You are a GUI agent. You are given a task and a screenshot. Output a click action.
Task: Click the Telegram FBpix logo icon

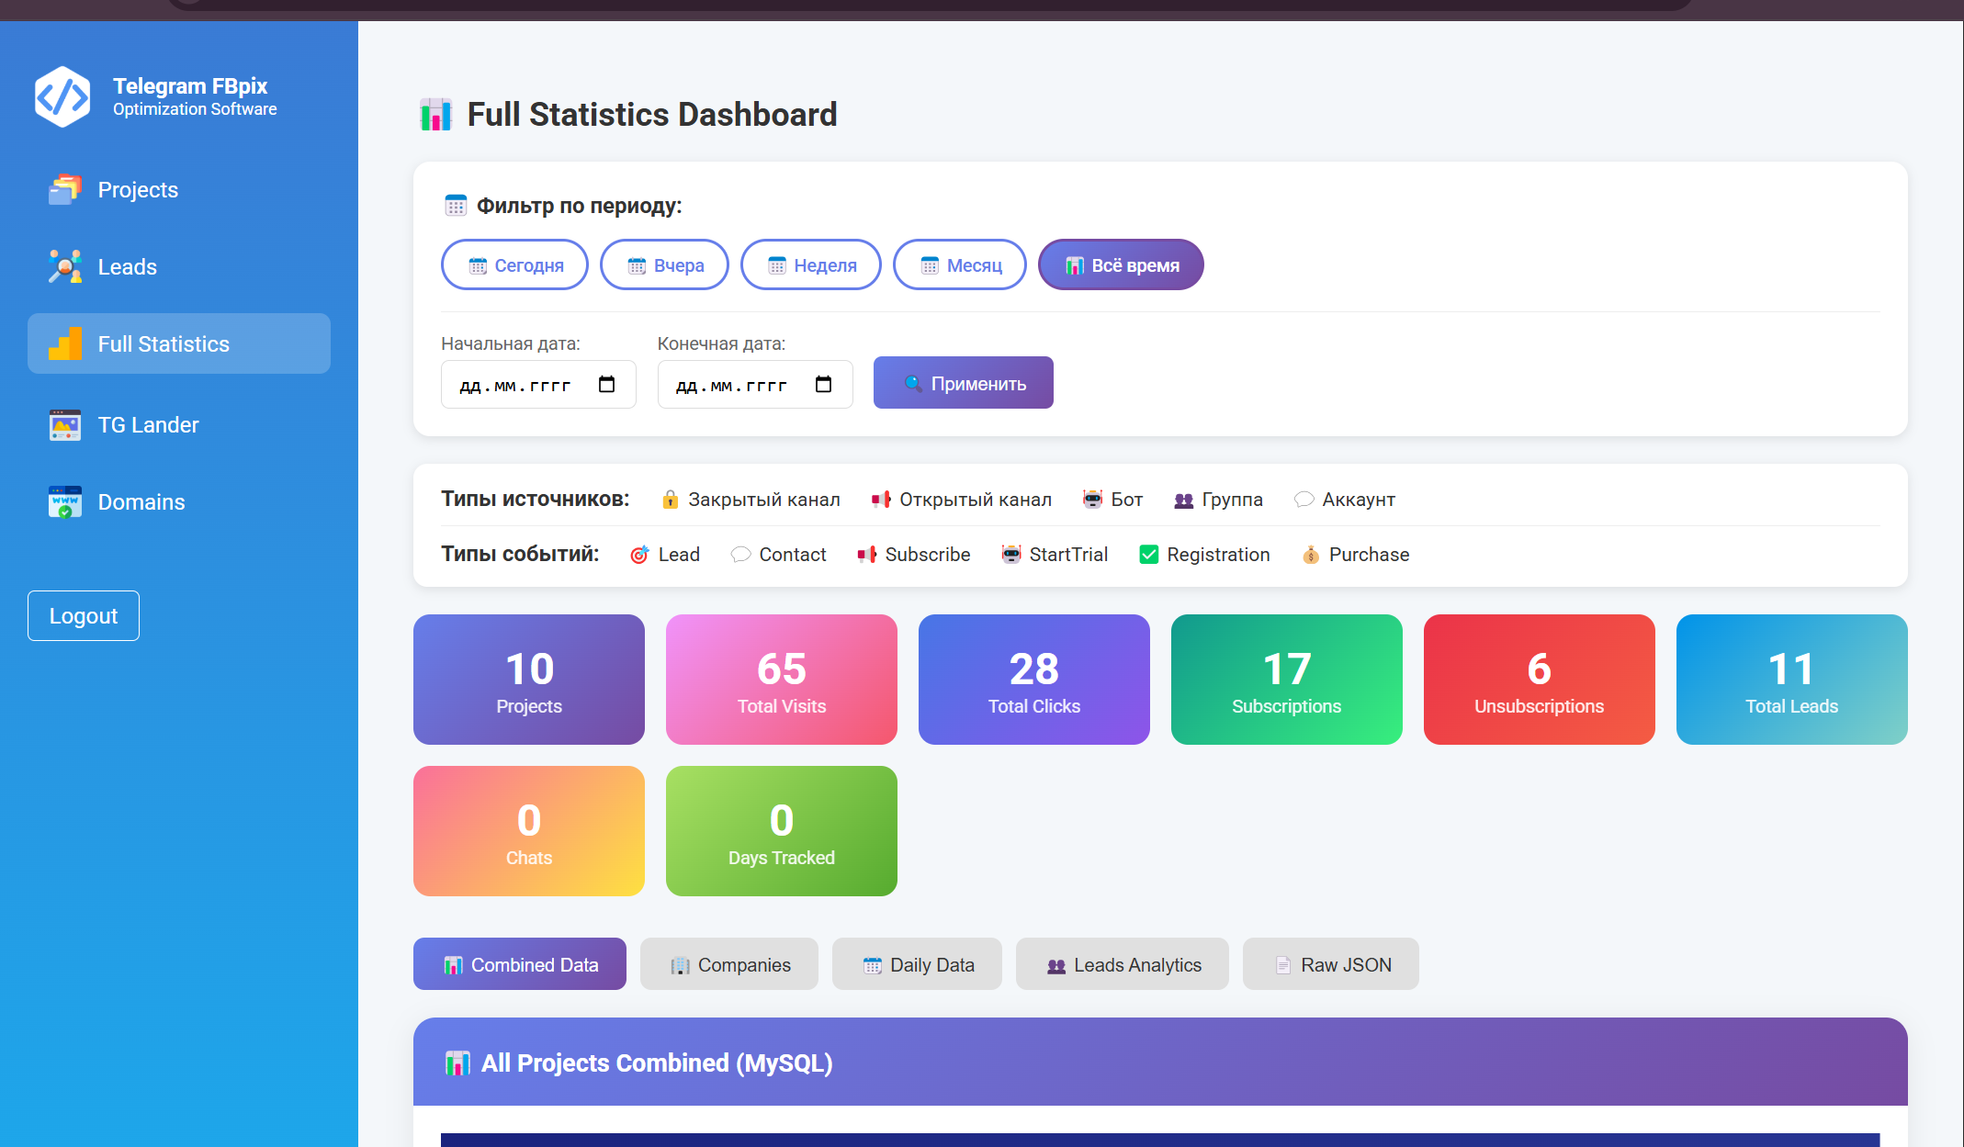pos(62,96)
